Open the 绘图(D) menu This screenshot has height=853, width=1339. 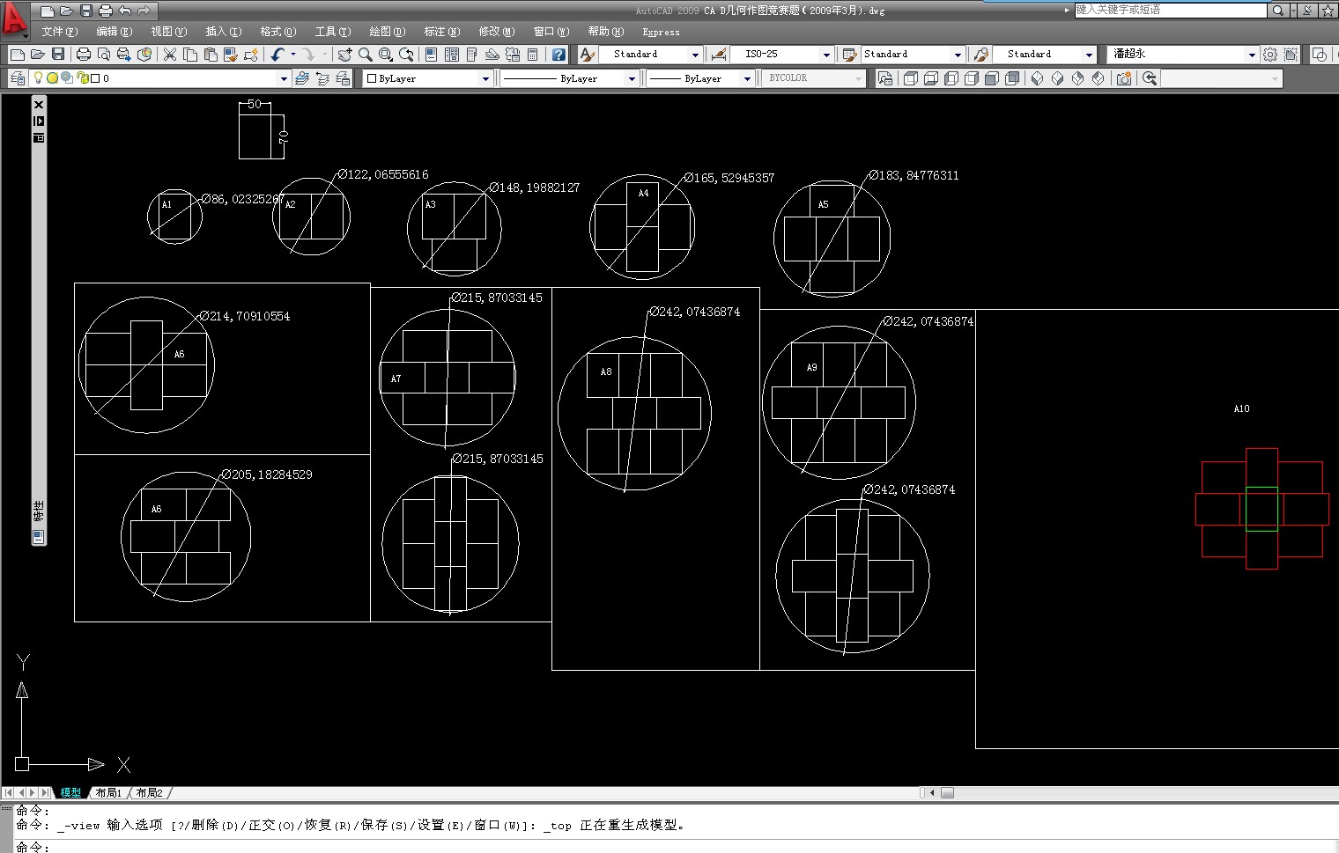388,32
